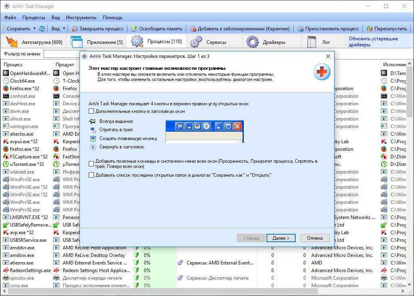Screen dimensions: 414x296
Task: Open the Вид toolbar dropdown arrow
Action: [64, 28]
